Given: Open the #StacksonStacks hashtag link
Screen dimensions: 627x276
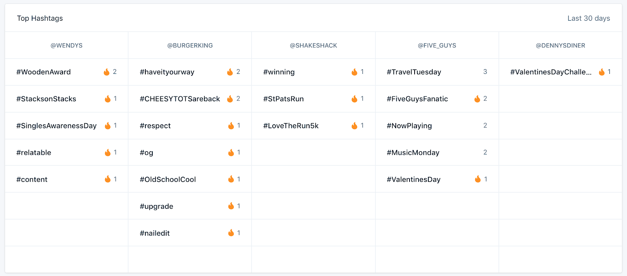Looking at the screenshot, I should [46, 99].
